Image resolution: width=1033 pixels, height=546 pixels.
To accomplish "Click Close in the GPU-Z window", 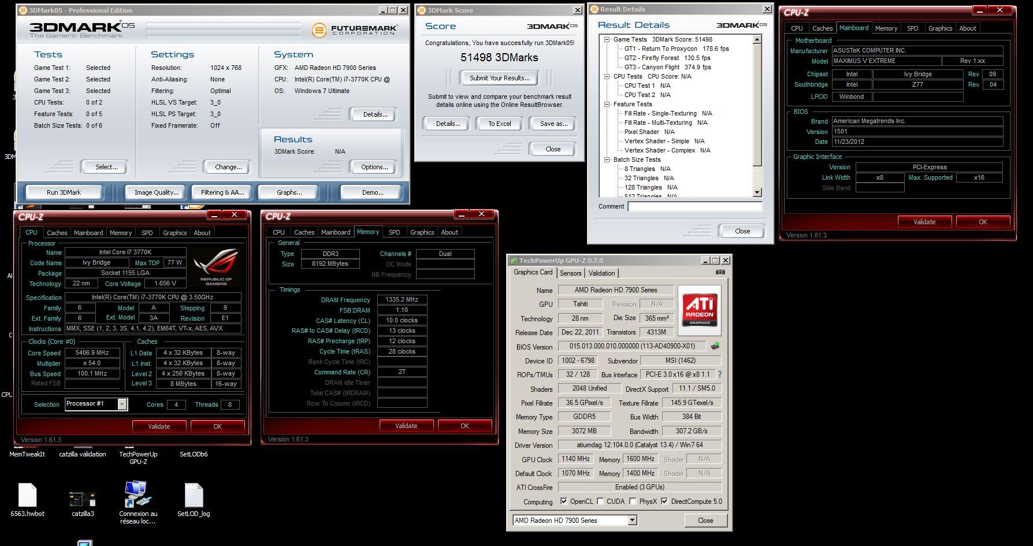I will [705, 521].
